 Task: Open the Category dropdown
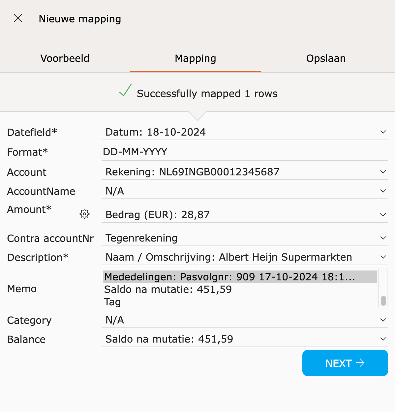[x=245, y=320]
